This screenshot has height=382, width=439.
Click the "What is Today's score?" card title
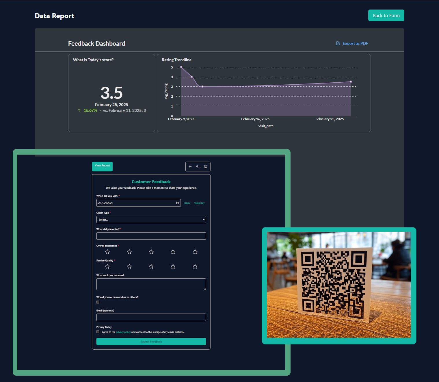(93, 60)
